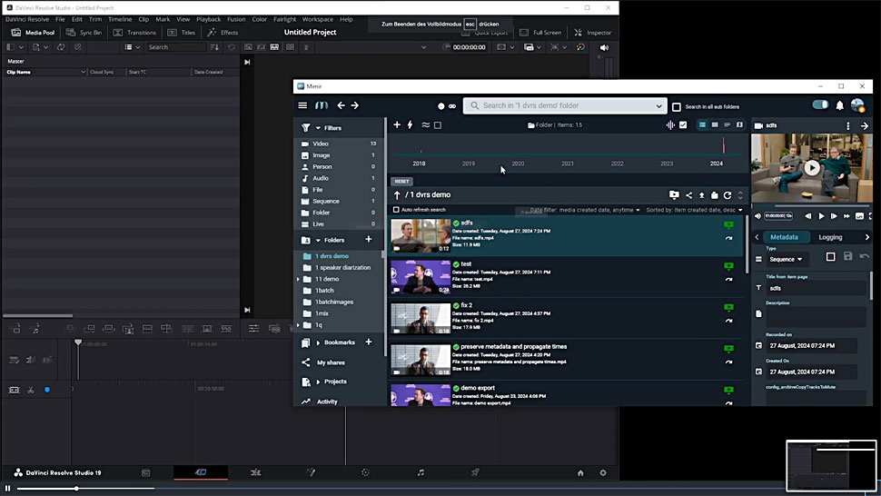881x496 pixels.
Task: Add a new folder with plus icon
Action: point(368,240)
